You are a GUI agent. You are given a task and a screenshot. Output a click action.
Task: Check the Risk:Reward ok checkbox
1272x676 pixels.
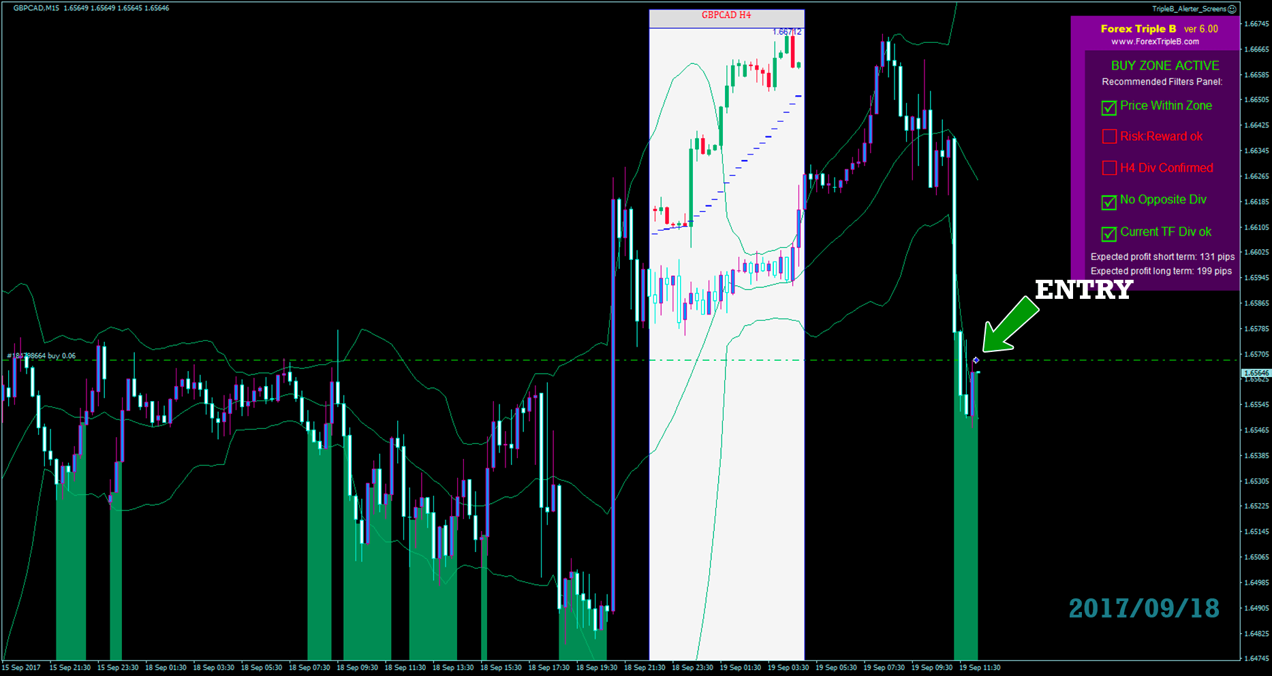1108,137
